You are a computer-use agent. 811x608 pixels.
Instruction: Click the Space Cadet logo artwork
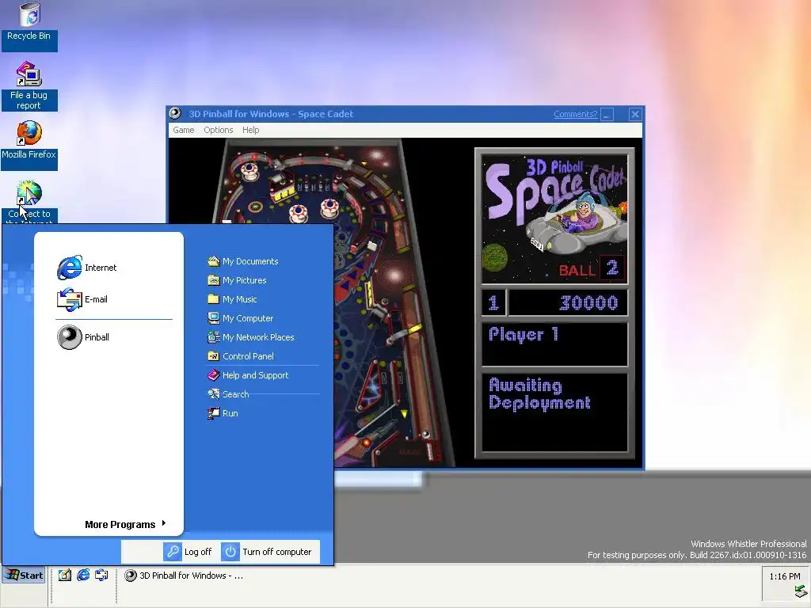point(554,218)
